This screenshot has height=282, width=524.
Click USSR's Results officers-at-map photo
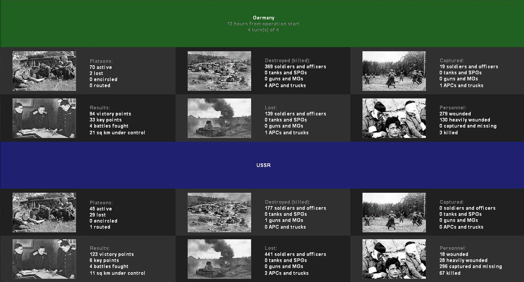click(44, 259)
